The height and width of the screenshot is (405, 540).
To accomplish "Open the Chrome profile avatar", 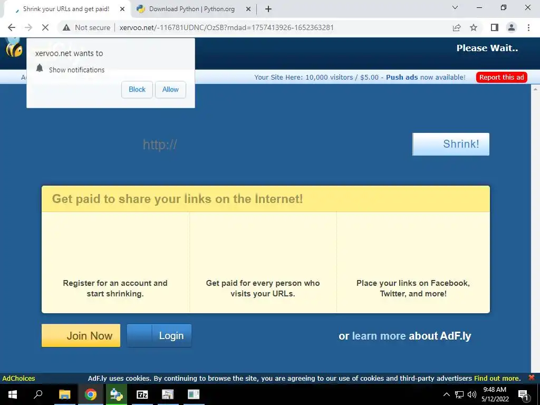I will tap(512, 27).
